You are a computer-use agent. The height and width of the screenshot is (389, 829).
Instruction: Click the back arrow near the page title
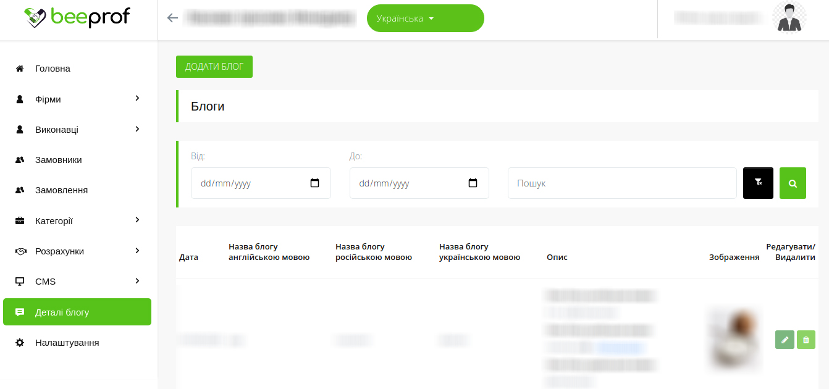pos(172,18)
